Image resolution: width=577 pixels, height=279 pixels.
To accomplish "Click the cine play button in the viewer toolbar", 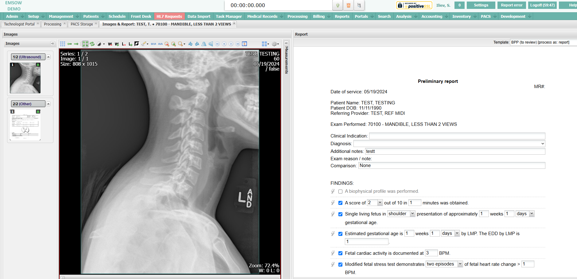I will [x=231, y=44].
